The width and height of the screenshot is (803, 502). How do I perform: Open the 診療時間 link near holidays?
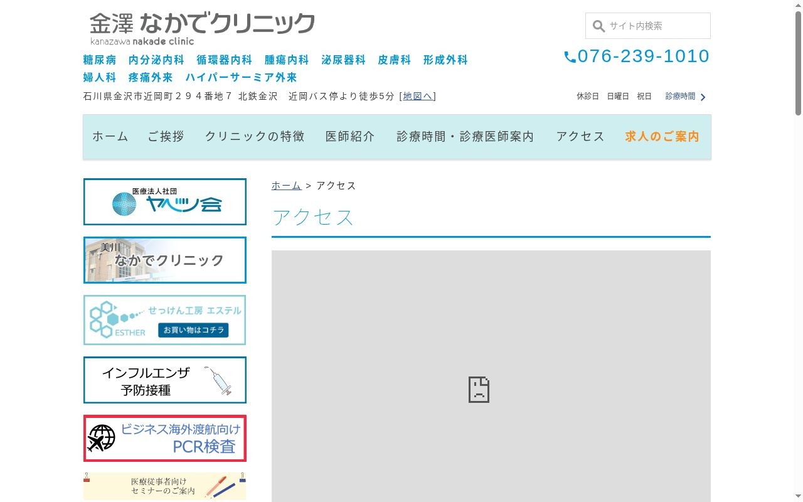click(x=680, y=96)
